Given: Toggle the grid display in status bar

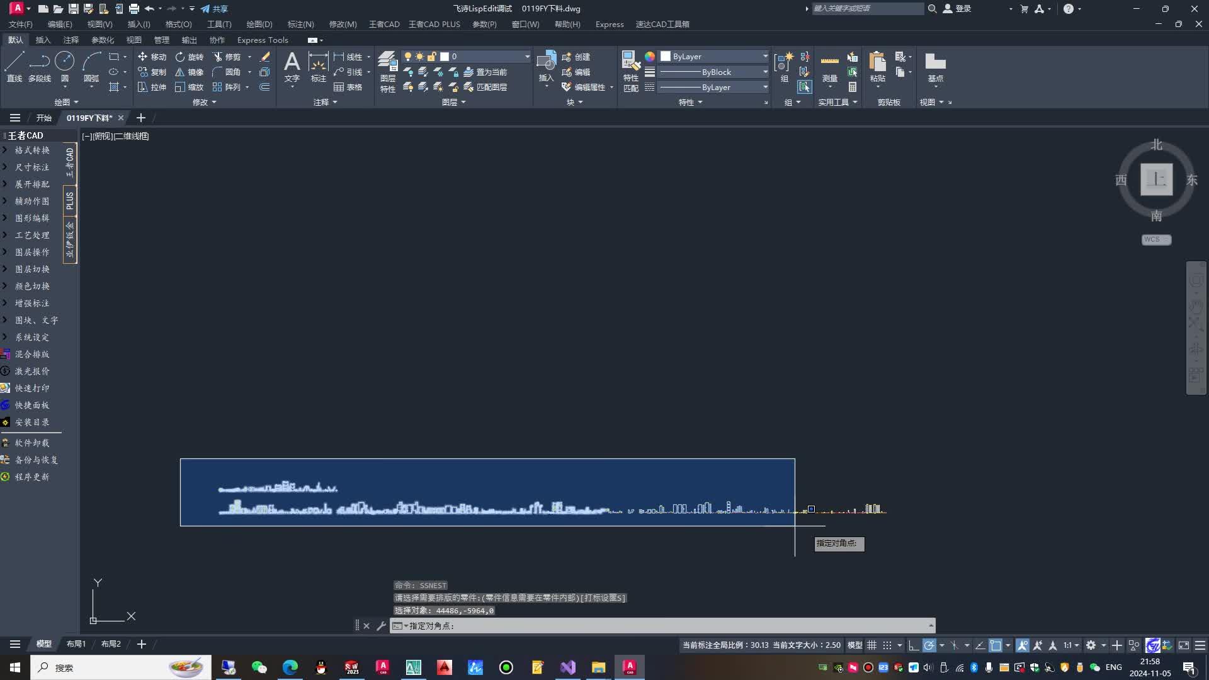Looking at the screenshot, I should (x=872, y=645).
